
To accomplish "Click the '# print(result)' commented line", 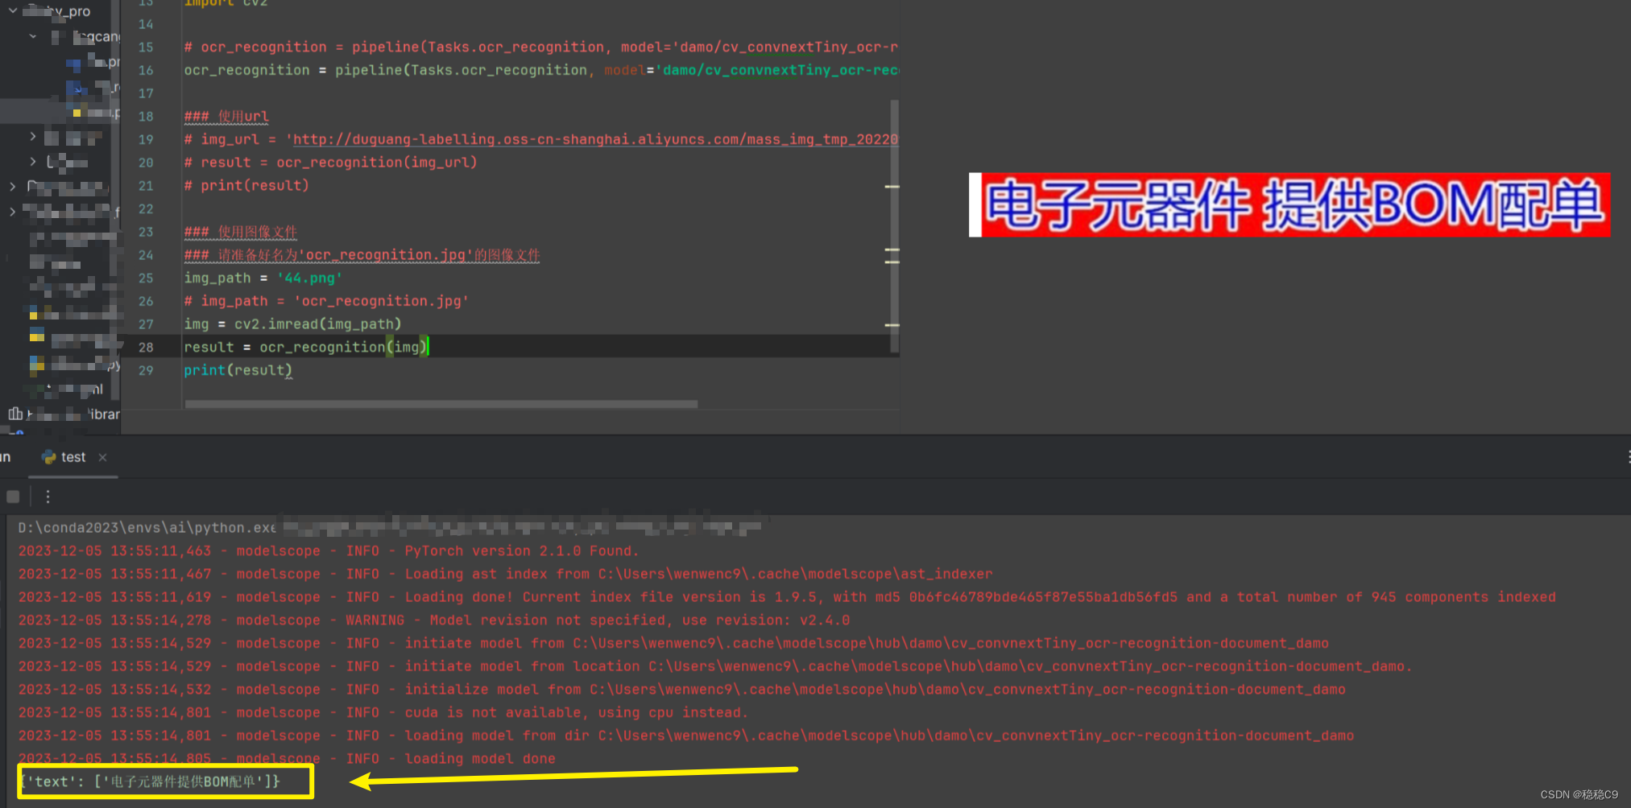I will pyautogui.click(x=246, y=185).
